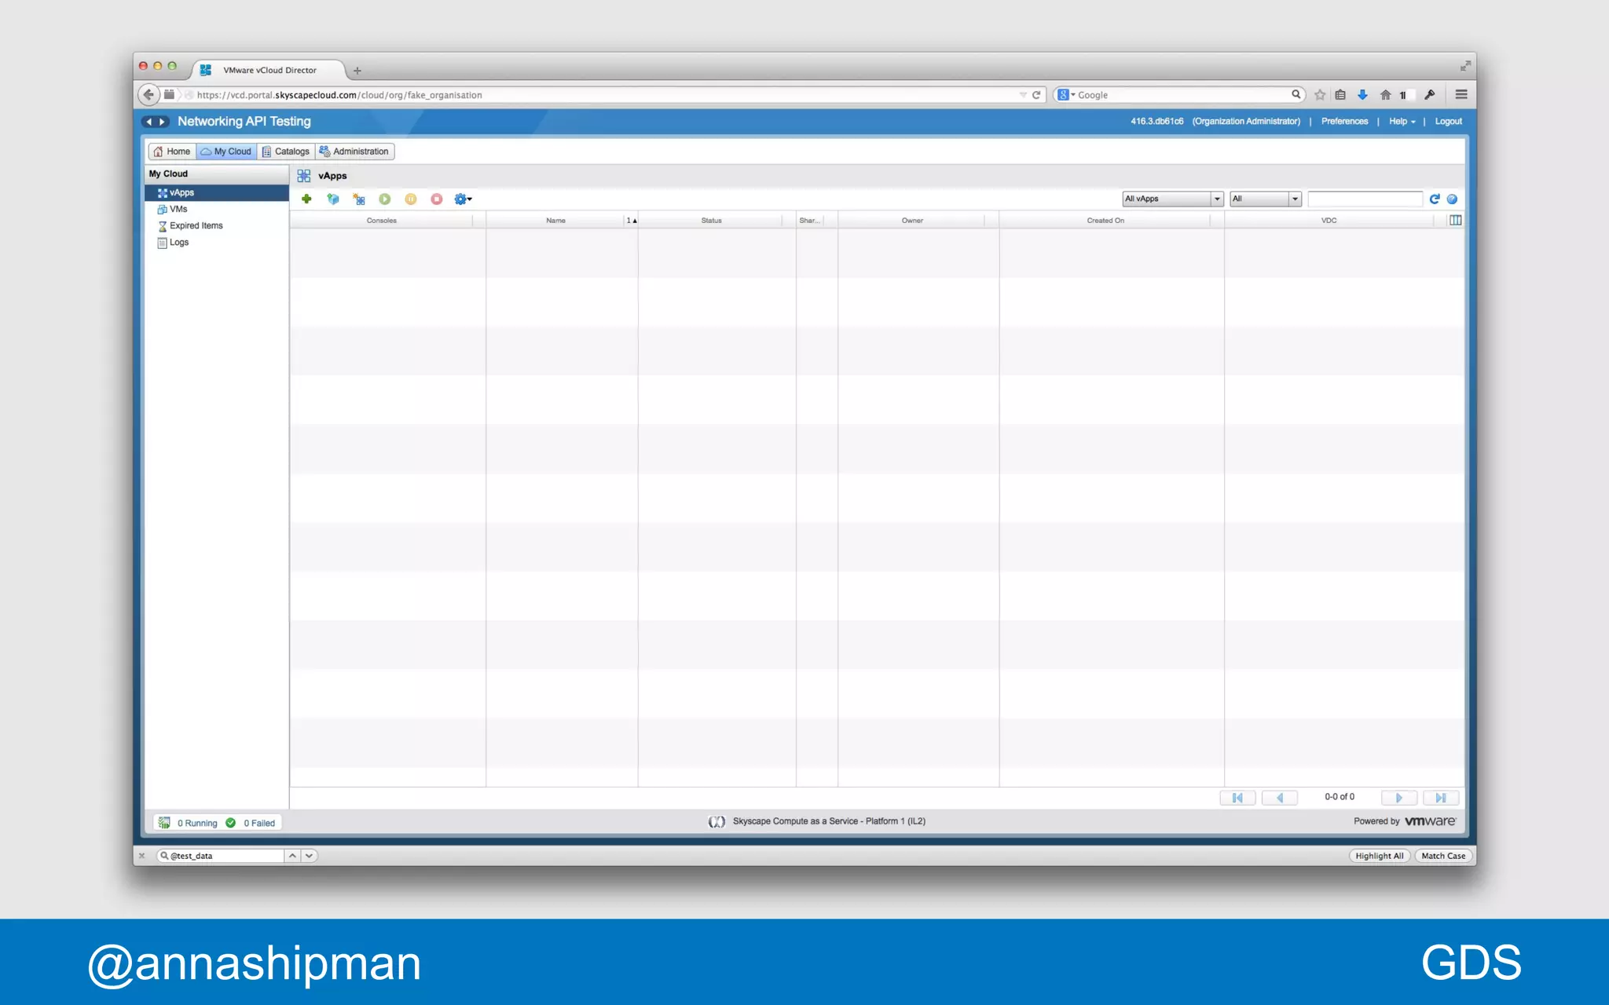Open the column chooser icon in table header
Screen dimensions: 1609x1005
1455,221
